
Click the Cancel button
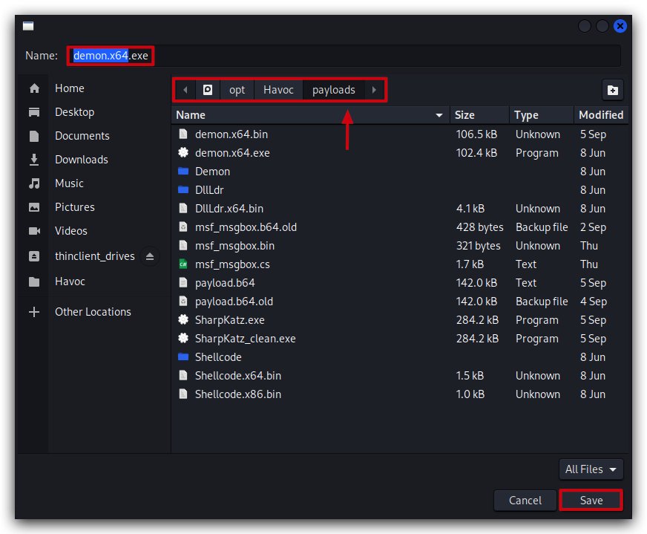[525, 500]
